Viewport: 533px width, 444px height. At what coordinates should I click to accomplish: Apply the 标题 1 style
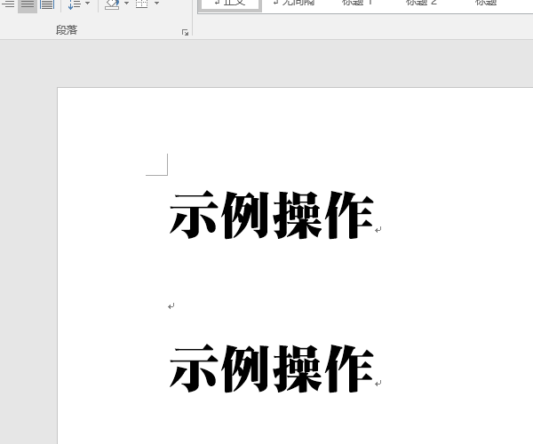click(357, 4)
